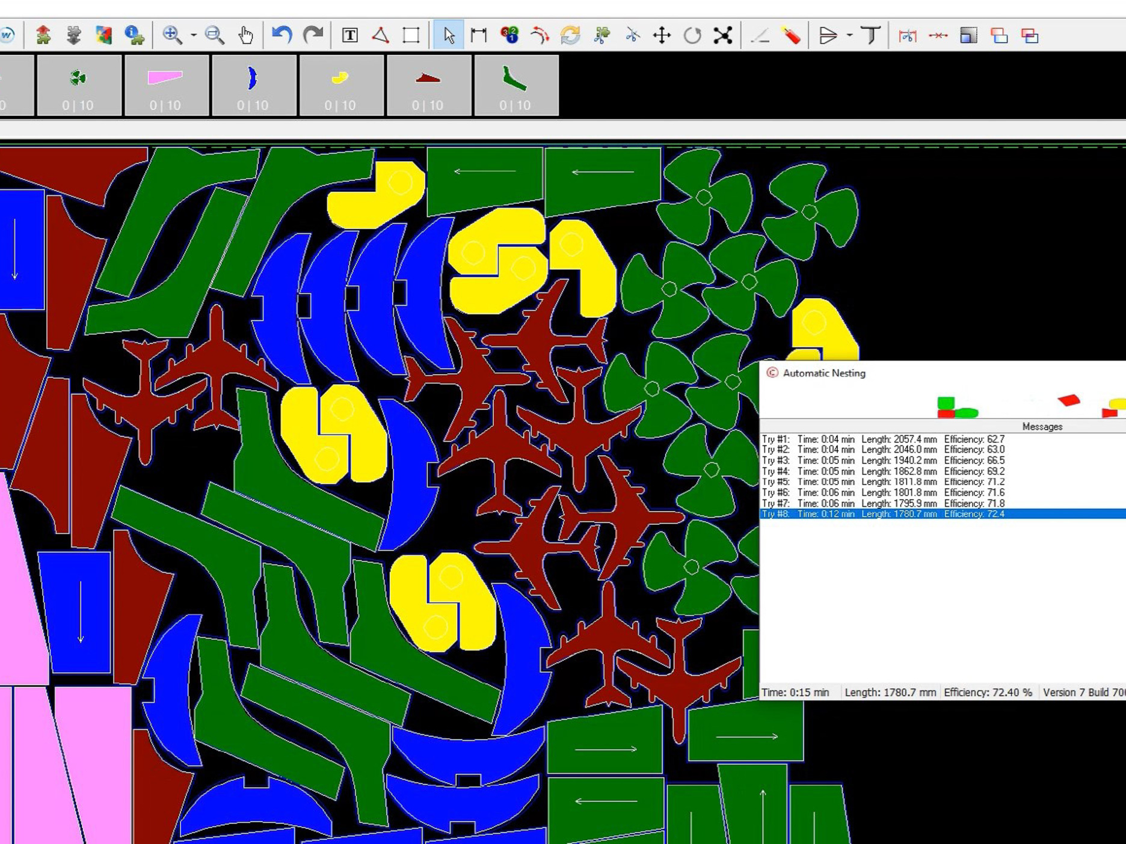Toggle the arrow pointer selection tool

pyautogui.click(x=449, y=35)
